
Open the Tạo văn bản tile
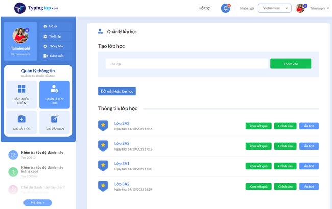[55, 122]
